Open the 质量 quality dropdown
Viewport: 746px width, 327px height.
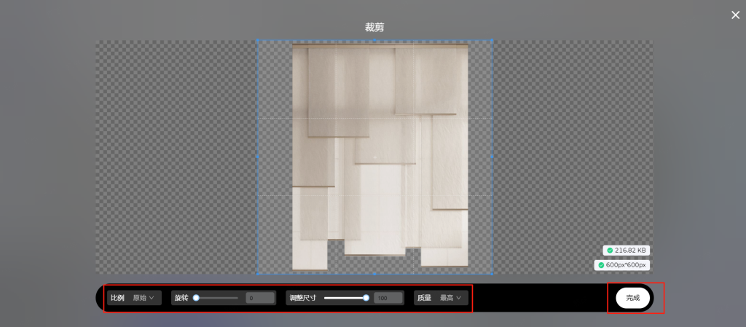click(x=441, y=298)
